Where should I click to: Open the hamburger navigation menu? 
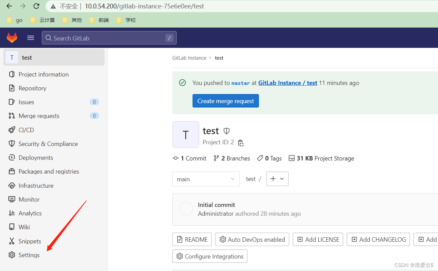(31, 38)
